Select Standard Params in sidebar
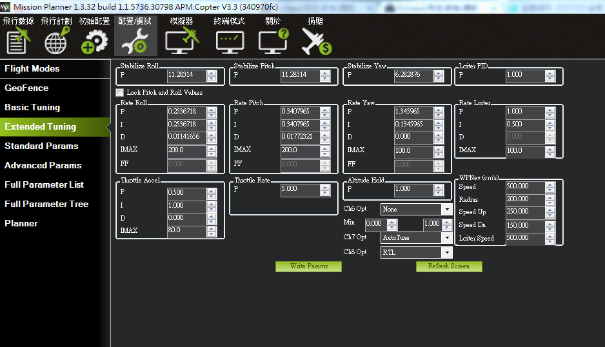 (x=55, y=146)
